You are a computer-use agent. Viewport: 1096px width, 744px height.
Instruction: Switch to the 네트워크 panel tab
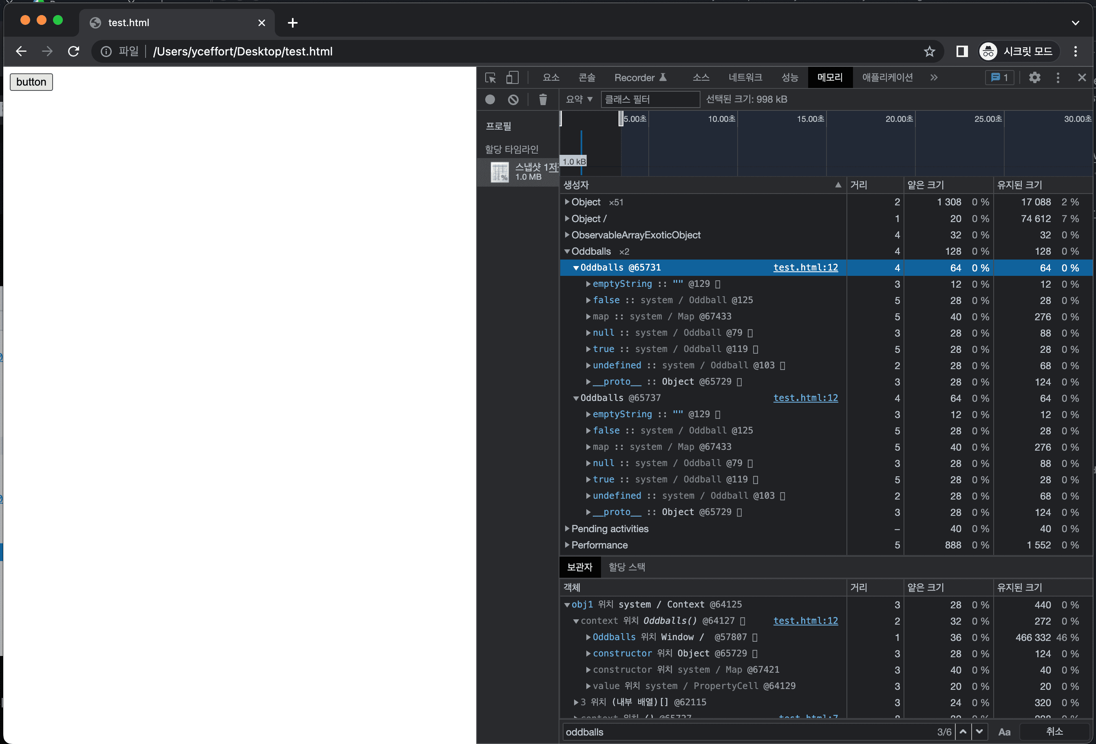745,77
